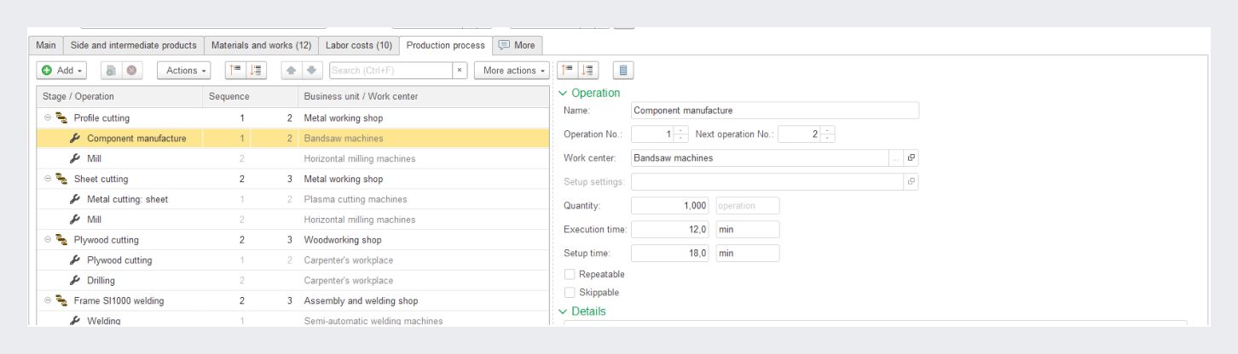Viewport: 1238px width, 354px height.
Task: Click the Next operation No. stepper control
Action: [x=828, y=134]
